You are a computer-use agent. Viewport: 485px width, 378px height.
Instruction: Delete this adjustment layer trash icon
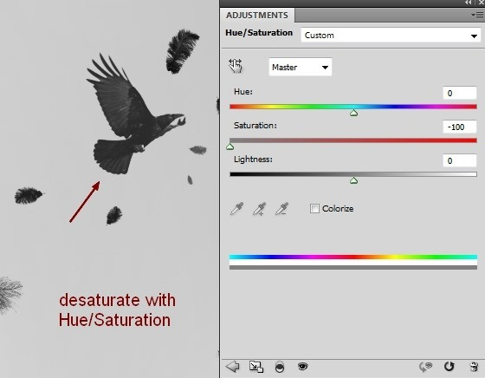click(474, 367)
